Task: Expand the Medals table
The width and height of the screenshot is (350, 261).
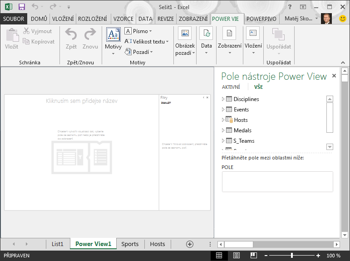Action: point(223,130)
